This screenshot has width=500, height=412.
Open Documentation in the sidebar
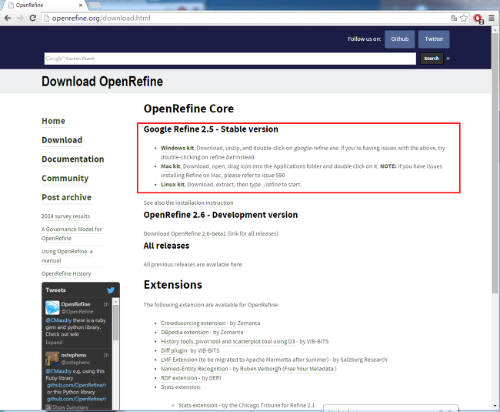73,159
